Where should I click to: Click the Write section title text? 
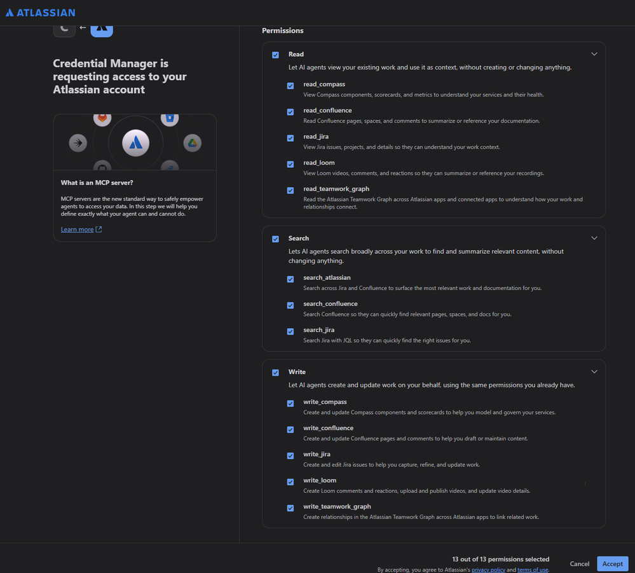click(297, 372)
